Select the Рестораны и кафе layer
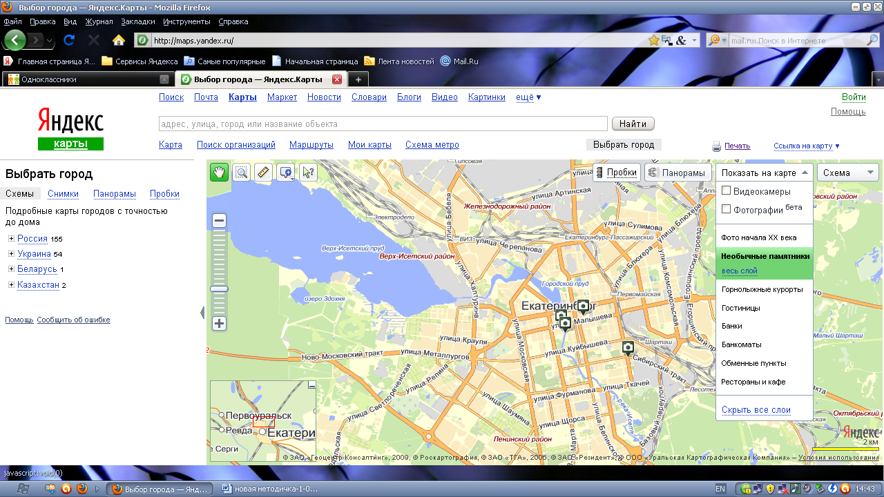The width and height of the screenshot is (884, 497). [753, 382]
